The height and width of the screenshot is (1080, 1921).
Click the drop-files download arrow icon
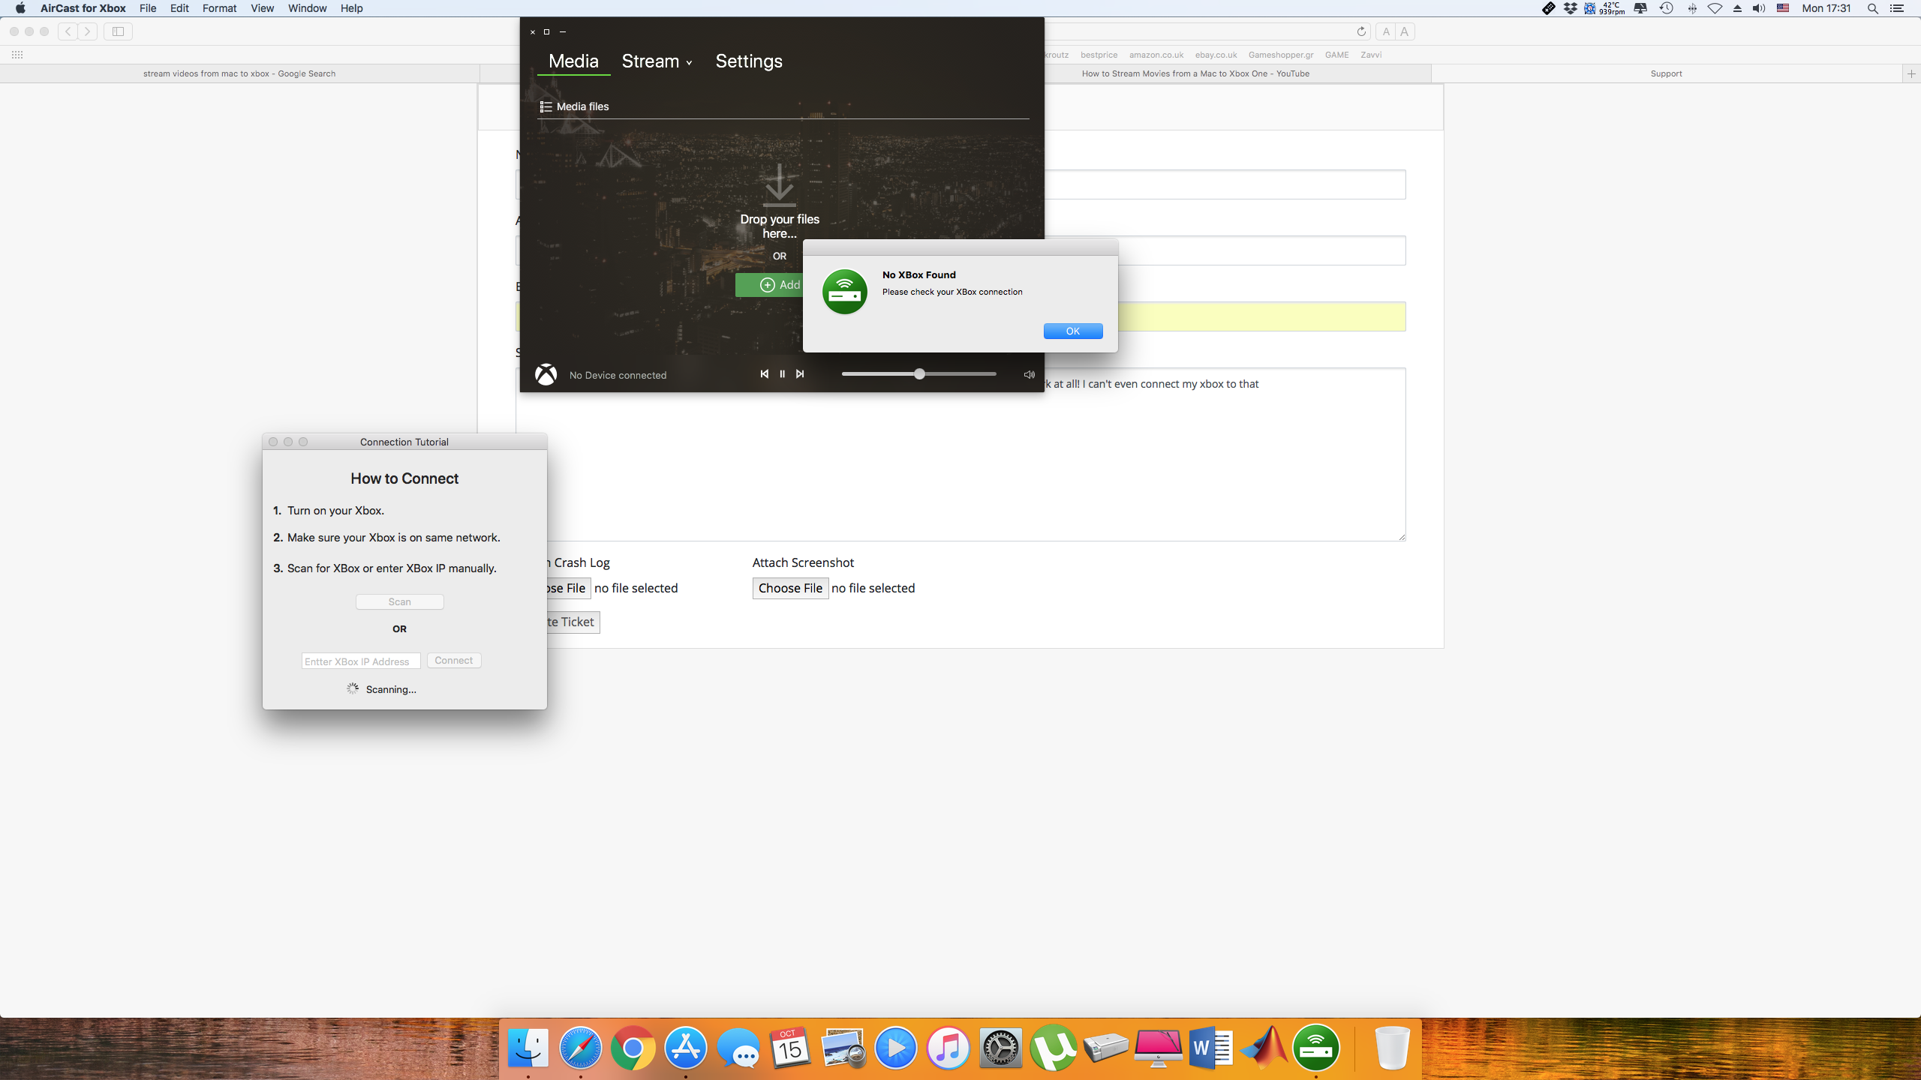780,184
